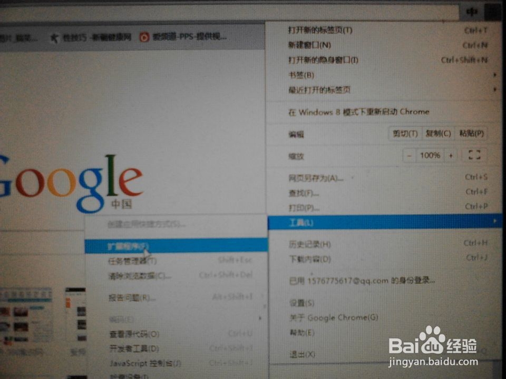Viewport: 506px width, 379px height.
Task: Select the 创建应用快捷方式 submenu item
Action: [176, 224]
